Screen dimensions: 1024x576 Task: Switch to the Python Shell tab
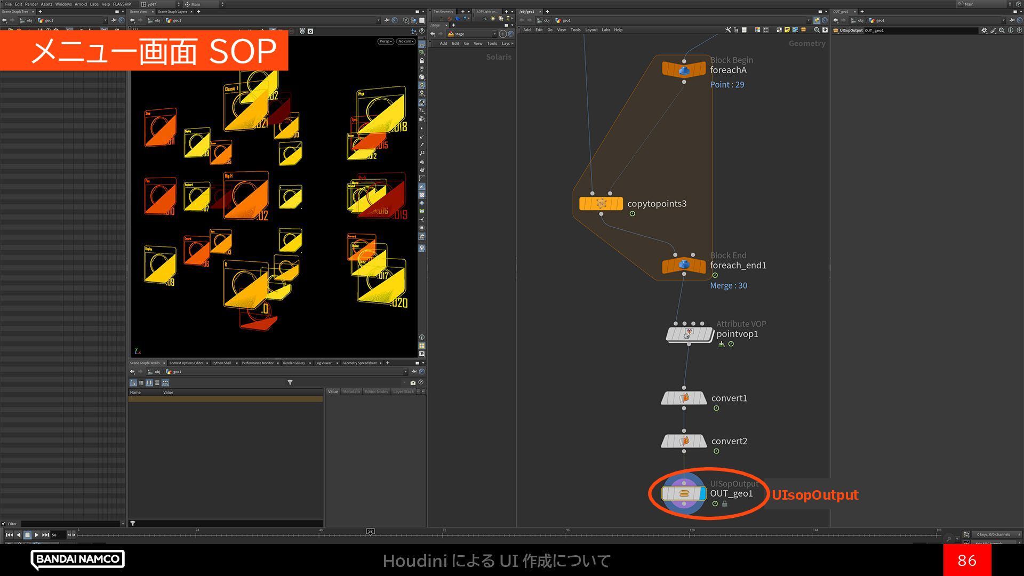coord(222,363)
